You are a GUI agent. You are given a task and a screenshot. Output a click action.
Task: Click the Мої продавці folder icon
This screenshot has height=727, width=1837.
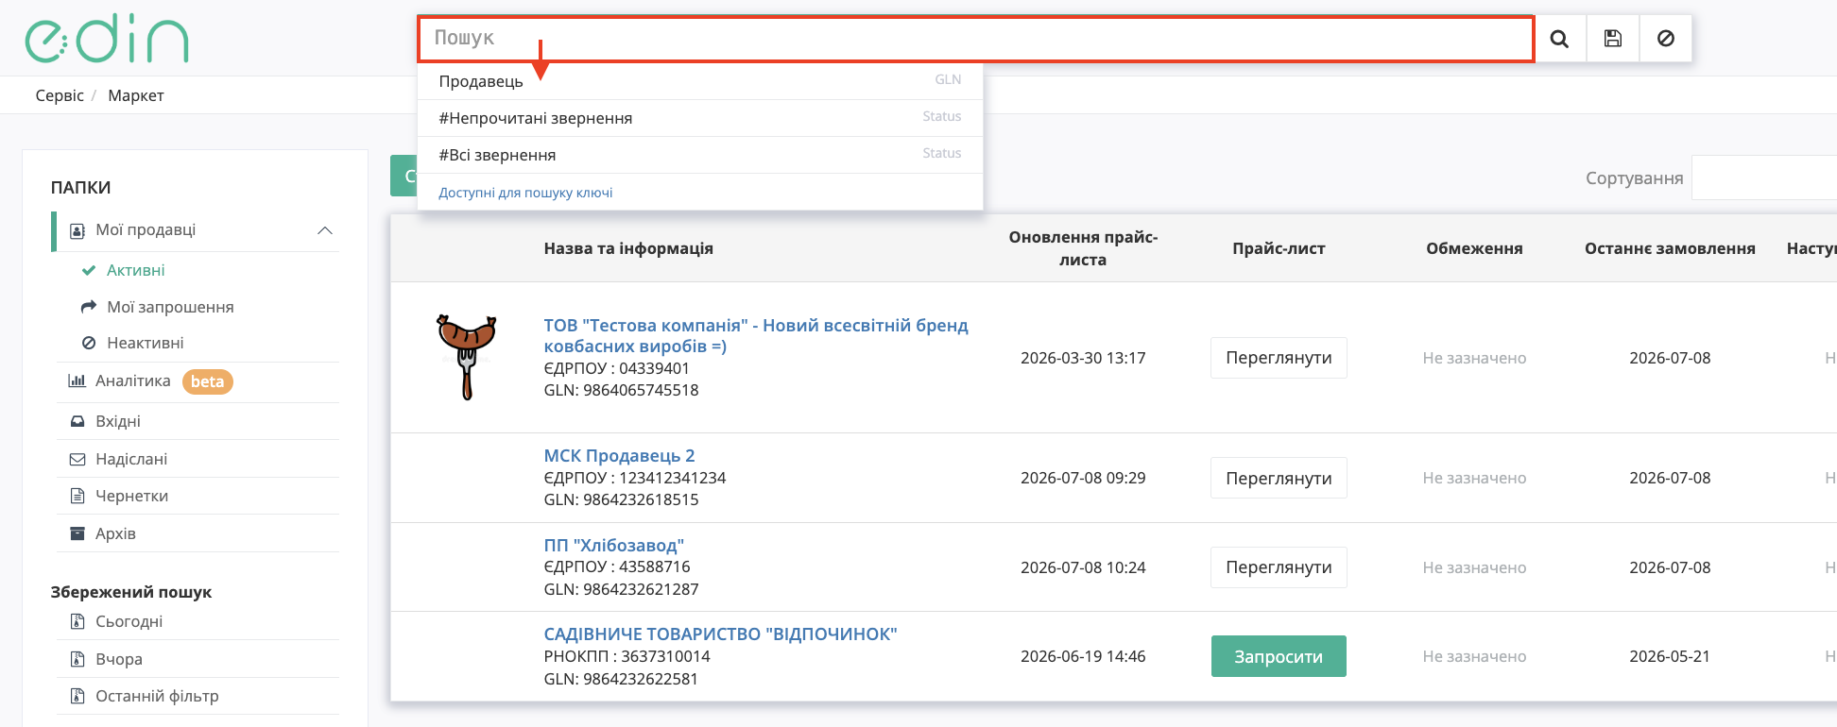click(x=78, y=230)
